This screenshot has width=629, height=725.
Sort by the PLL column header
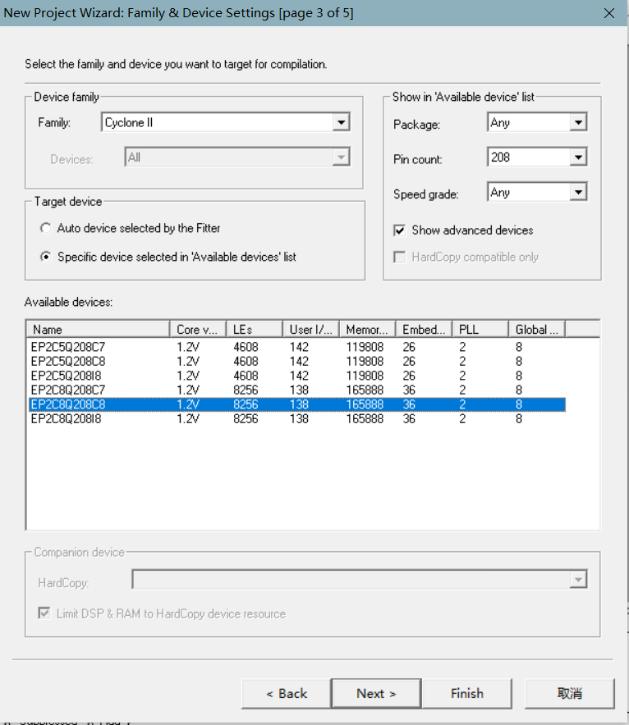[480, 329]
